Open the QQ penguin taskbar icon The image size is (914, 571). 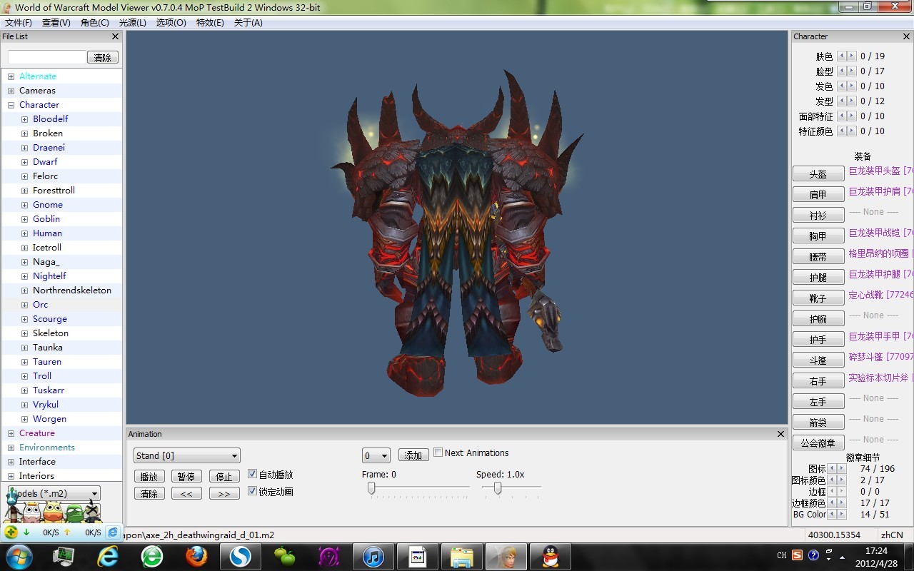pyautogui.click(x=551, y=556)
